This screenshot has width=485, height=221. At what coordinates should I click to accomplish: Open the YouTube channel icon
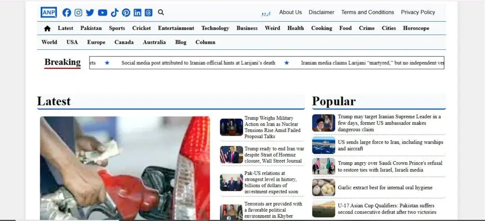click(x=102, y=13)
